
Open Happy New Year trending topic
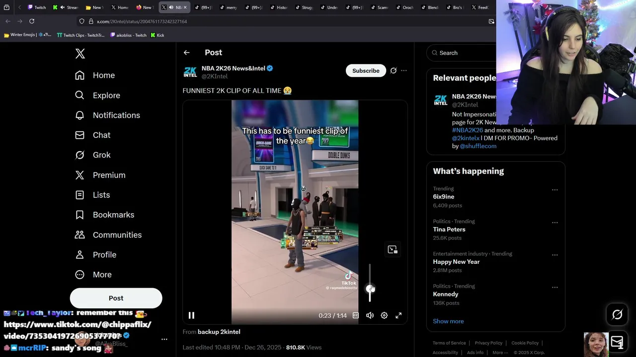click(x=456, y=262)
